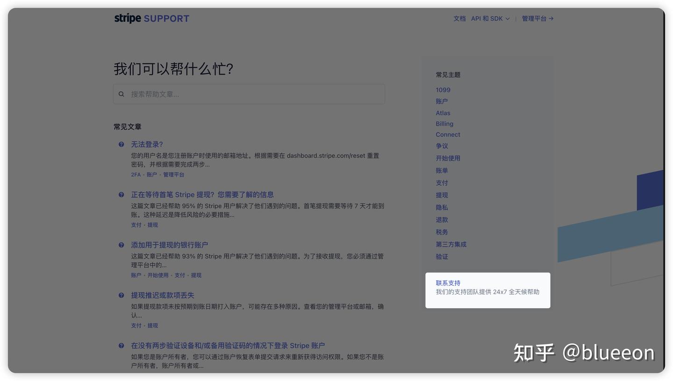Open the article 正在等待首笔 Stripe 提现?
This screenshot has width=673, height=381.
click(x=203, y=194)
